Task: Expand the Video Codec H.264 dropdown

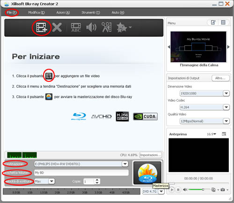Action: click(226, 107)
